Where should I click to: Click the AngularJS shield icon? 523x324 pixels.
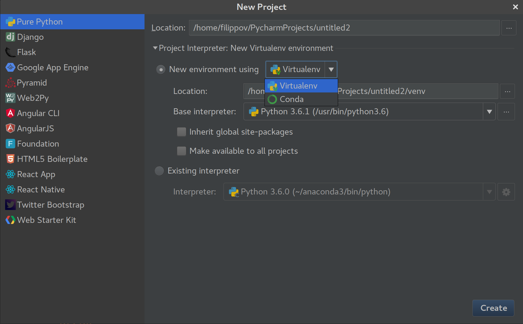pyautogui.click(x=10, y=129)
